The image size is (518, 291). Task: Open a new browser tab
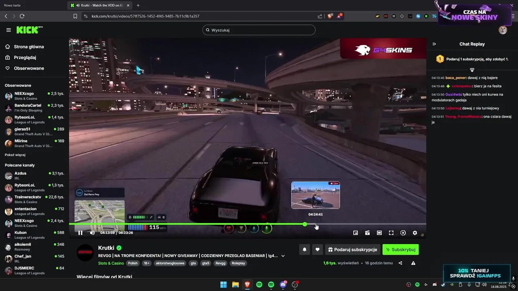[x=138, y=5]
